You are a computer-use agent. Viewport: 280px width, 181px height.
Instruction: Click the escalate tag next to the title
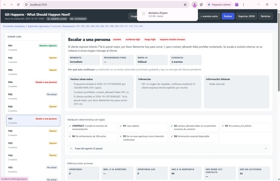pos(117,40)
